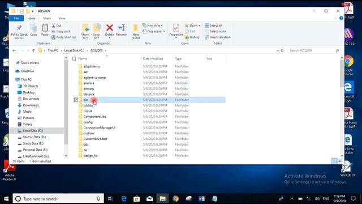Go back with navigation arrow
This screenshot has width=362, height=204.
point(14,50)
